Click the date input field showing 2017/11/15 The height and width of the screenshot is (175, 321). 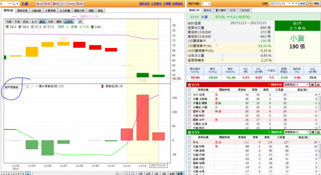pyautogui.click(x=278, y=4)
